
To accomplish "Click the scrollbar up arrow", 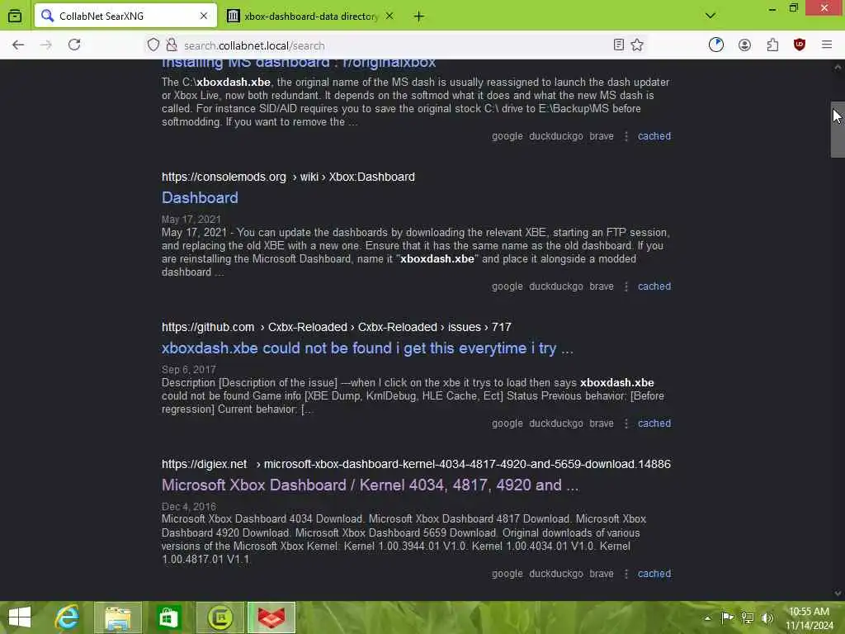I will tap(838, 67).
